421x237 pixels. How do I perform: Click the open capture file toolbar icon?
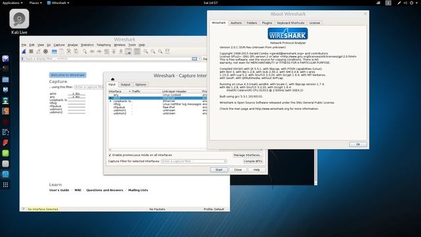point(54,51)
